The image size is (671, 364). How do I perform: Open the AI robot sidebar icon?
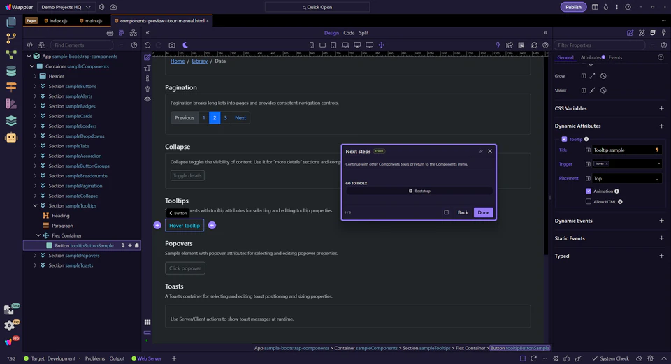(x=11, y=138)
